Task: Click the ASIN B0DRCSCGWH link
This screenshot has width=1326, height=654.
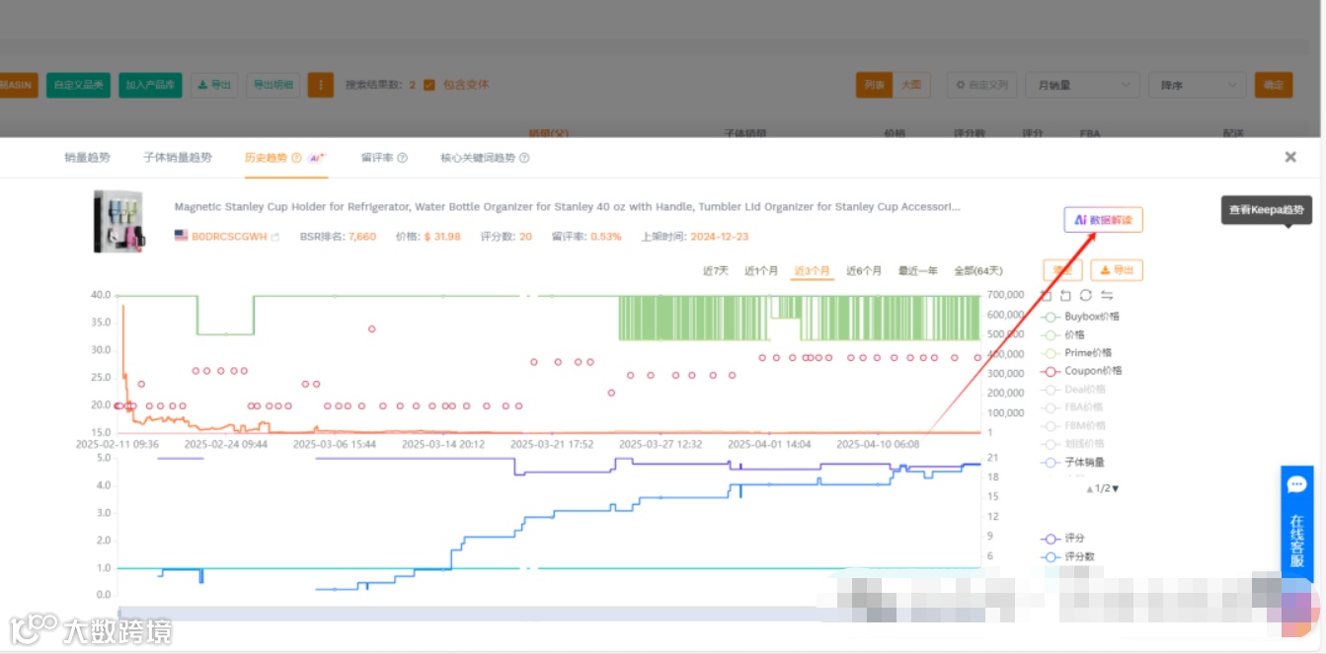Action: pos(229,237)
